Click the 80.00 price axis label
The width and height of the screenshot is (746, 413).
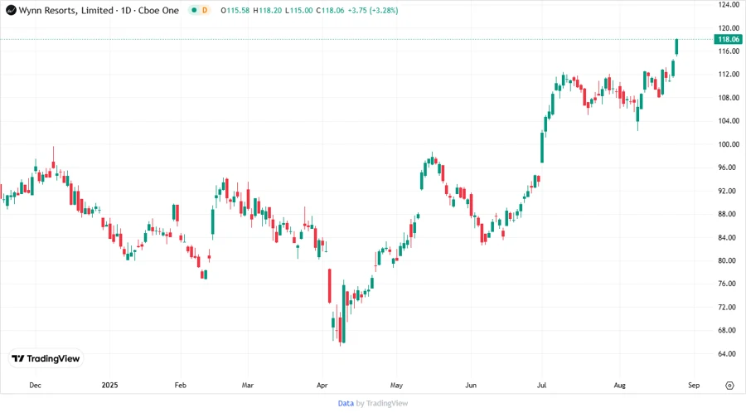pos(729,260)
